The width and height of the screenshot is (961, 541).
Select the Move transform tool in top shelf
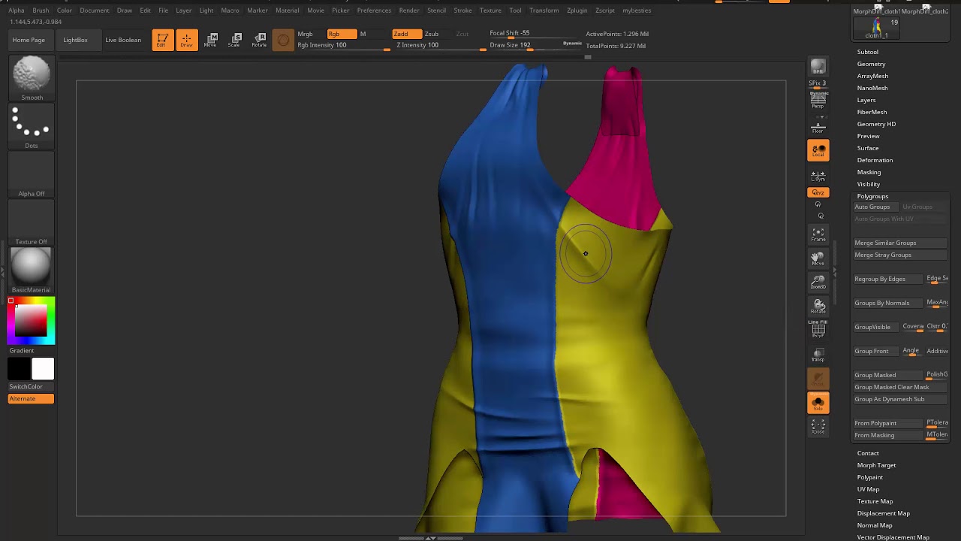pos(210,40)
